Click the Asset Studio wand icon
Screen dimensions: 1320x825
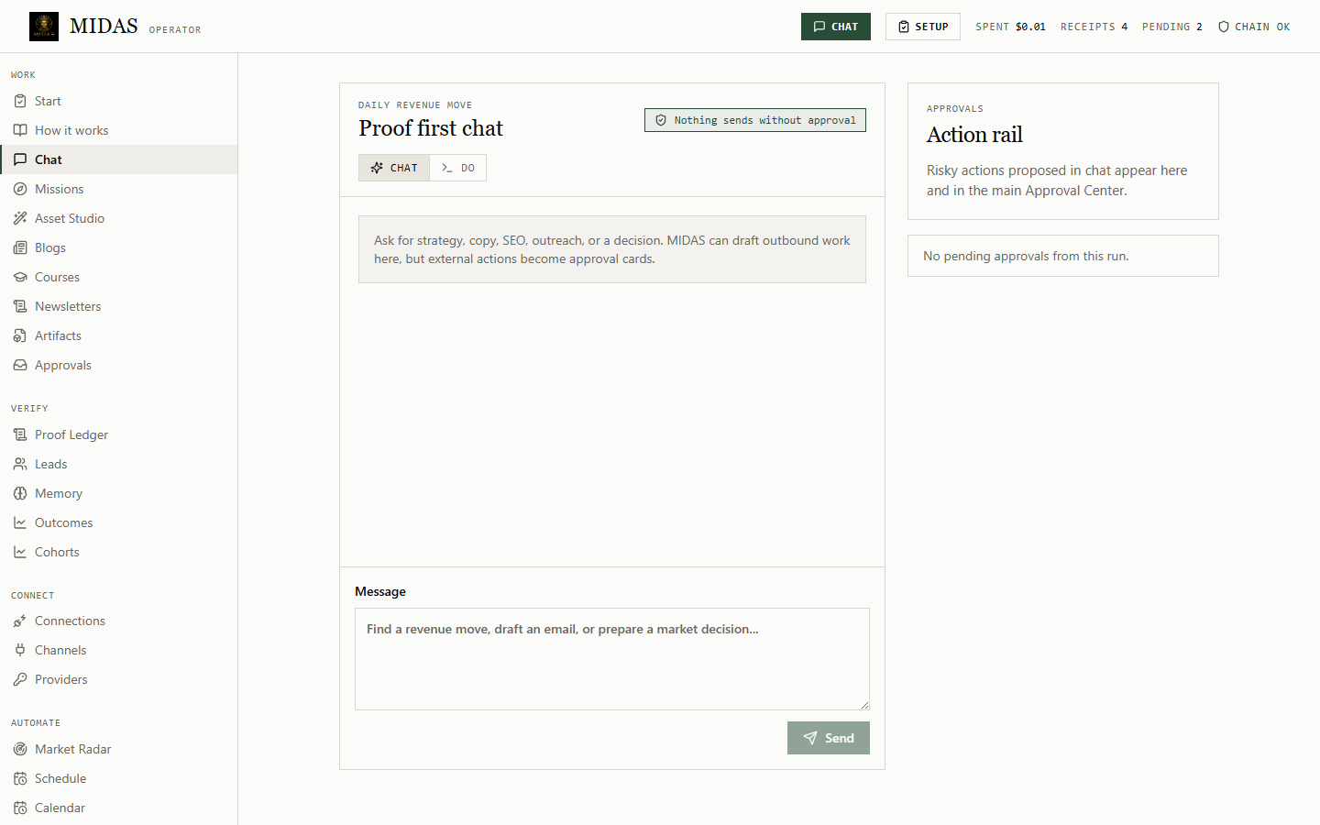click(x=20, y=218)
